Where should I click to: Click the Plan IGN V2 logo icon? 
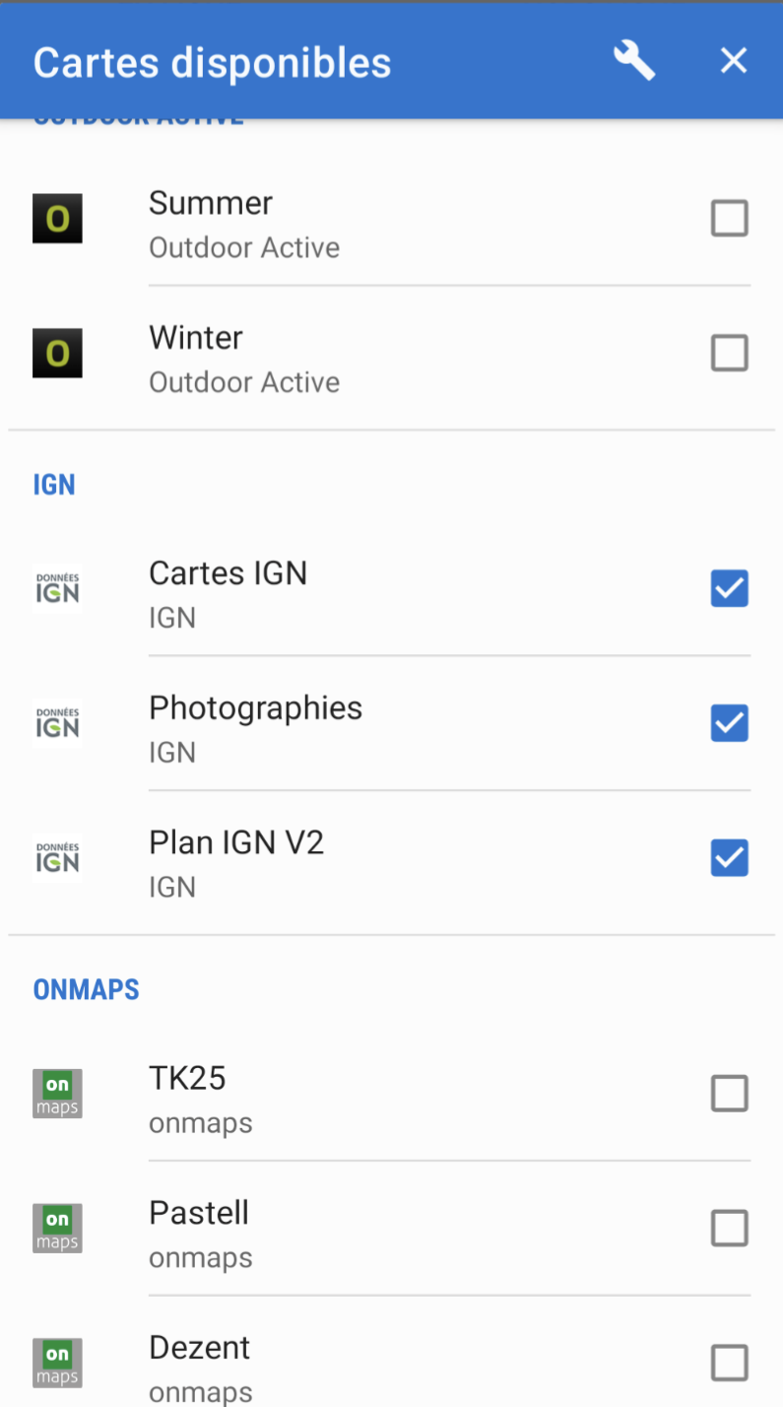57,859
